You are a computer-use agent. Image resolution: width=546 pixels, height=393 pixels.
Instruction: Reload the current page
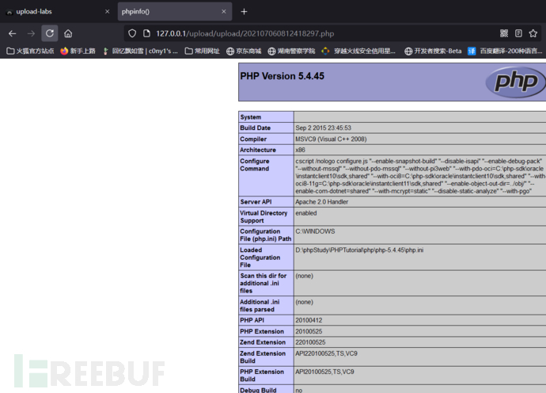click(x=49, y=33)
